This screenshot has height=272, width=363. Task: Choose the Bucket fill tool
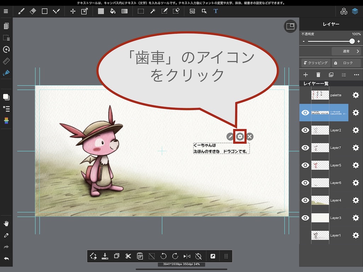coord(113,11)
